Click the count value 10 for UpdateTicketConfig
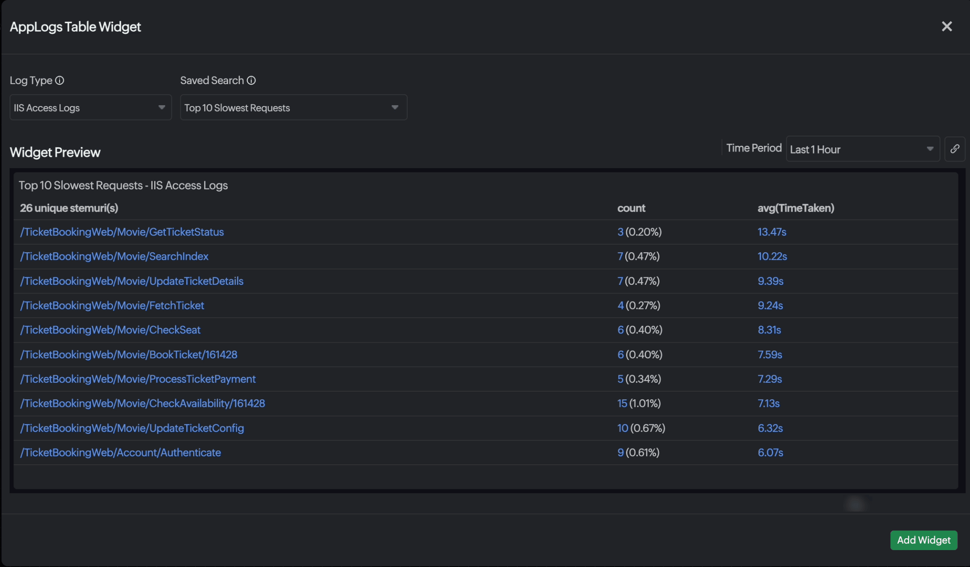970x567 pixels. click(622, 428)
